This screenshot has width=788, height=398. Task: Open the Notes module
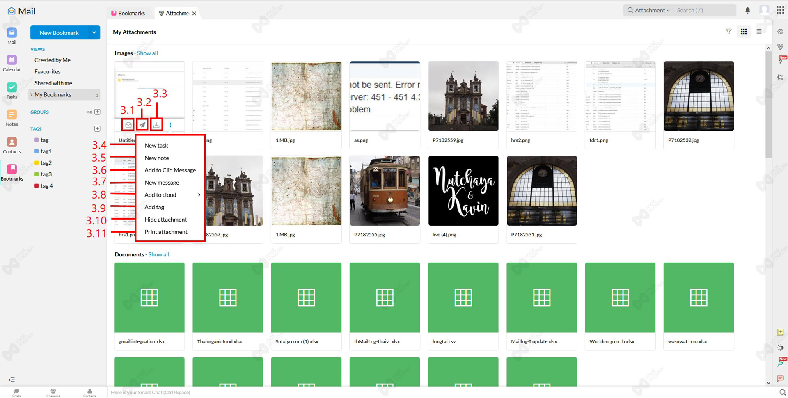click(x=12, y=118)
